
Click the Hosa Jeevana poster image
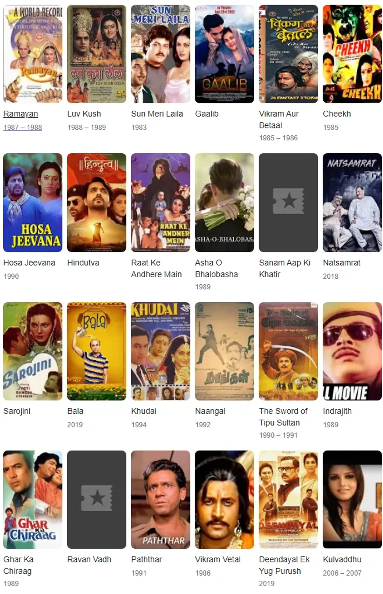pos(33,203)
